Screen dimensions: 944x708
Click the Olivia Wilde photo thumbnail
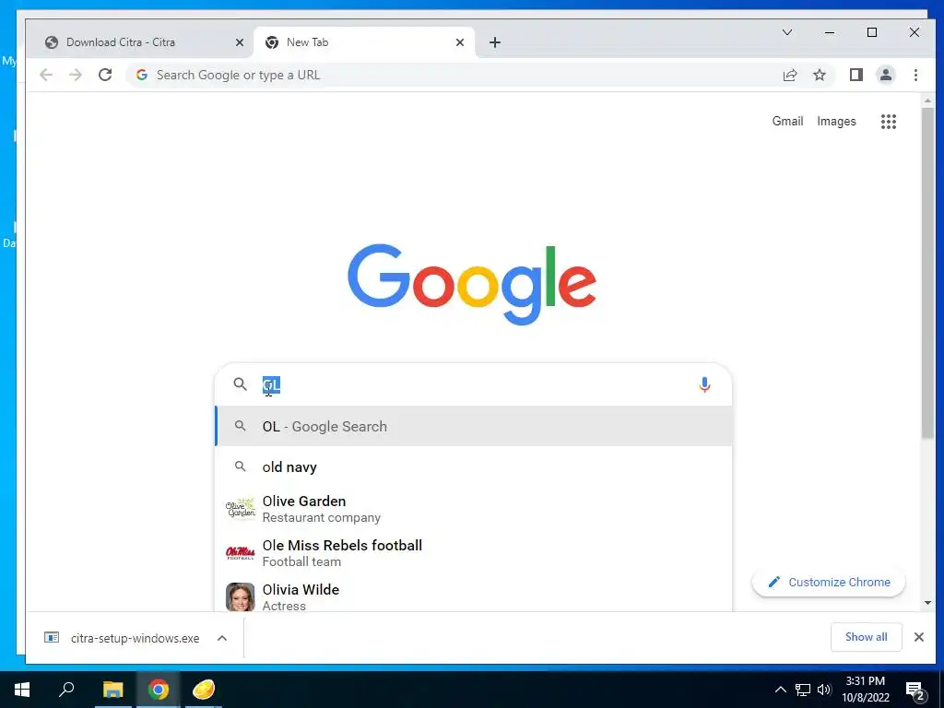pyautogui.click(x=241, y=596)
